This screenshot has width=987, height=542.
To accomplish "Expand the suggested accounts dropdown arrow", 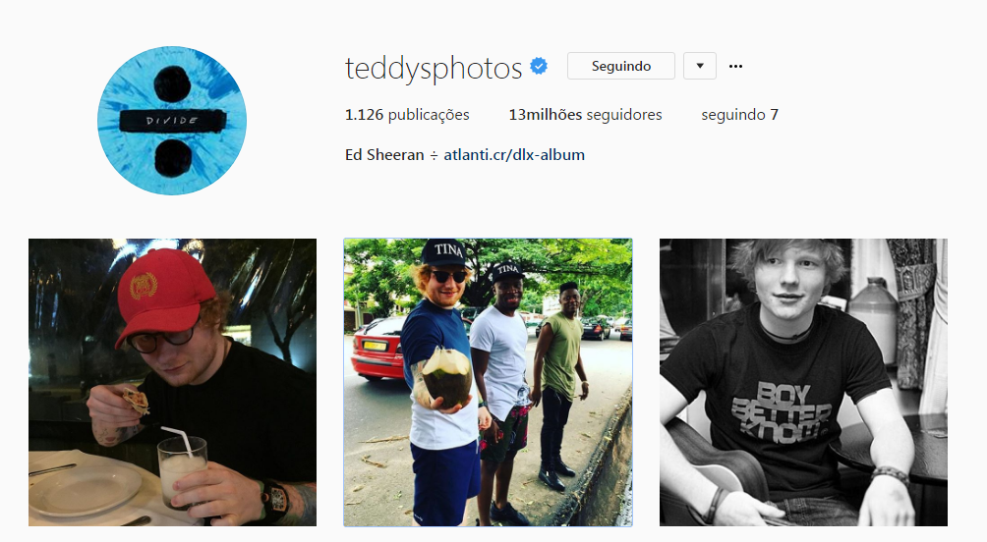I will coord(700,66).
